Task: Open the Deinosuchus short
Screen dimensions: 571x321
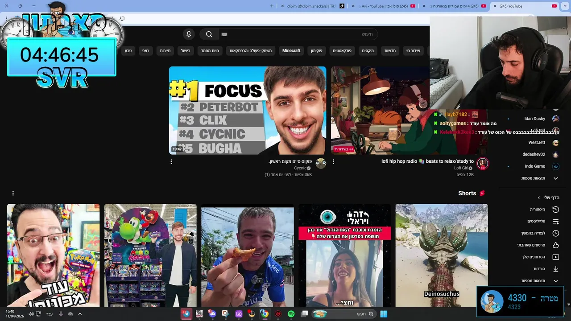Action: coord(442,255)
